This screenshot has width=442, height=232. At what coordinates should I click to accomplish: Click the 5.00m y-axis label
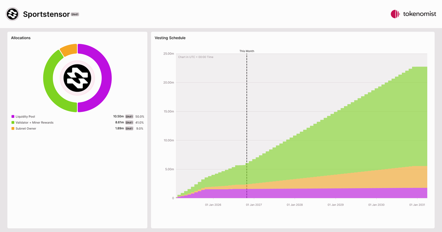click(x=169, y=169)
